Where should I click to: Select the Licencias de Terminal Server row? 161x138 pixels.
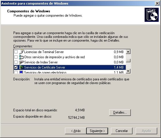pyautogui.click(x=70, y=52)
